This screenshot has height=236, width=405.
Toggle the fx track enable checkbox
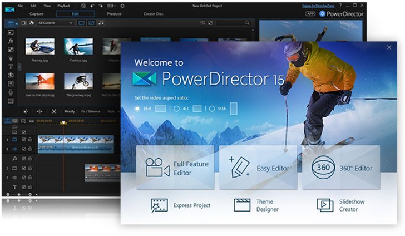(24, 159)
